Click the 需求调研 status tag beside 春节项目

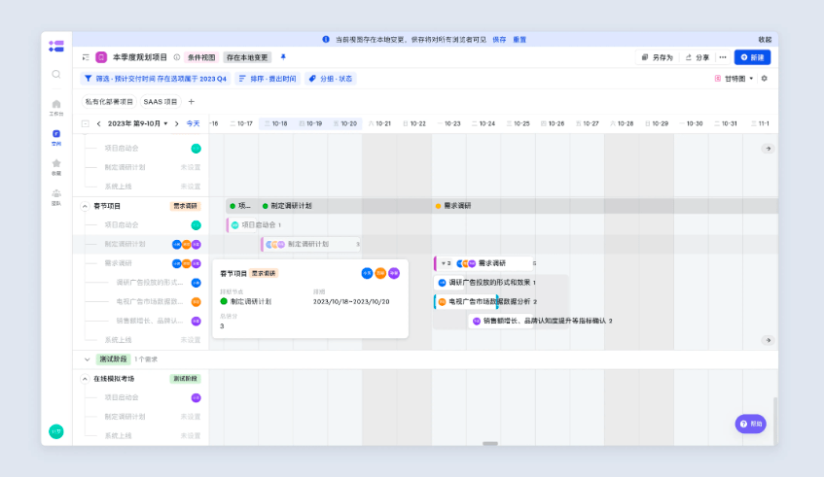185,206
